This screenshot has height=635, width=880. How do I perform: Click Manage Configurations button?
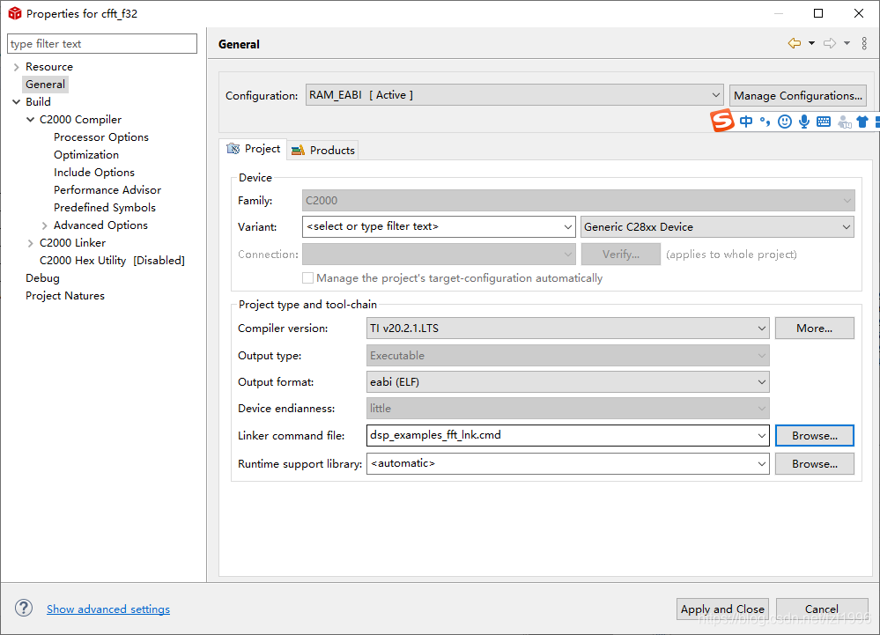point(797,95)
